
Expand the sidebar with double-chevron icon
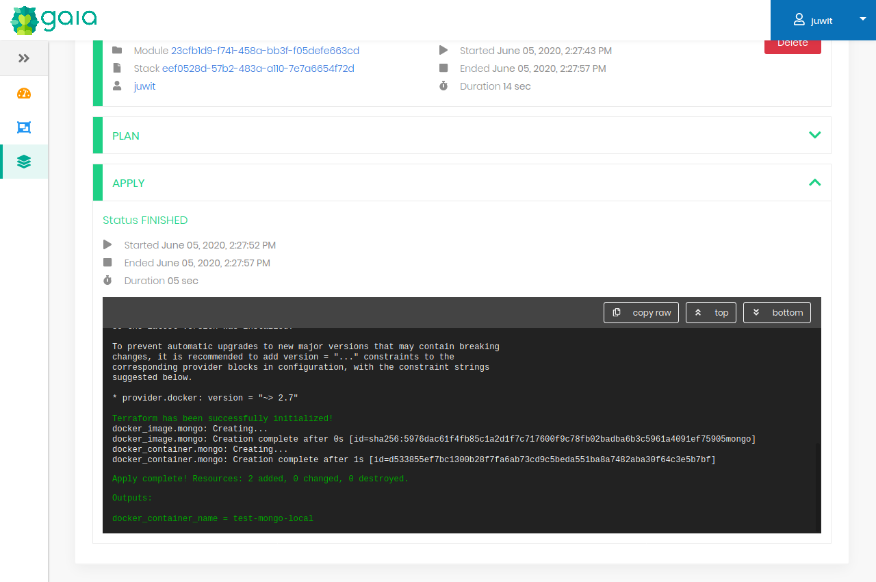point(24,58)
